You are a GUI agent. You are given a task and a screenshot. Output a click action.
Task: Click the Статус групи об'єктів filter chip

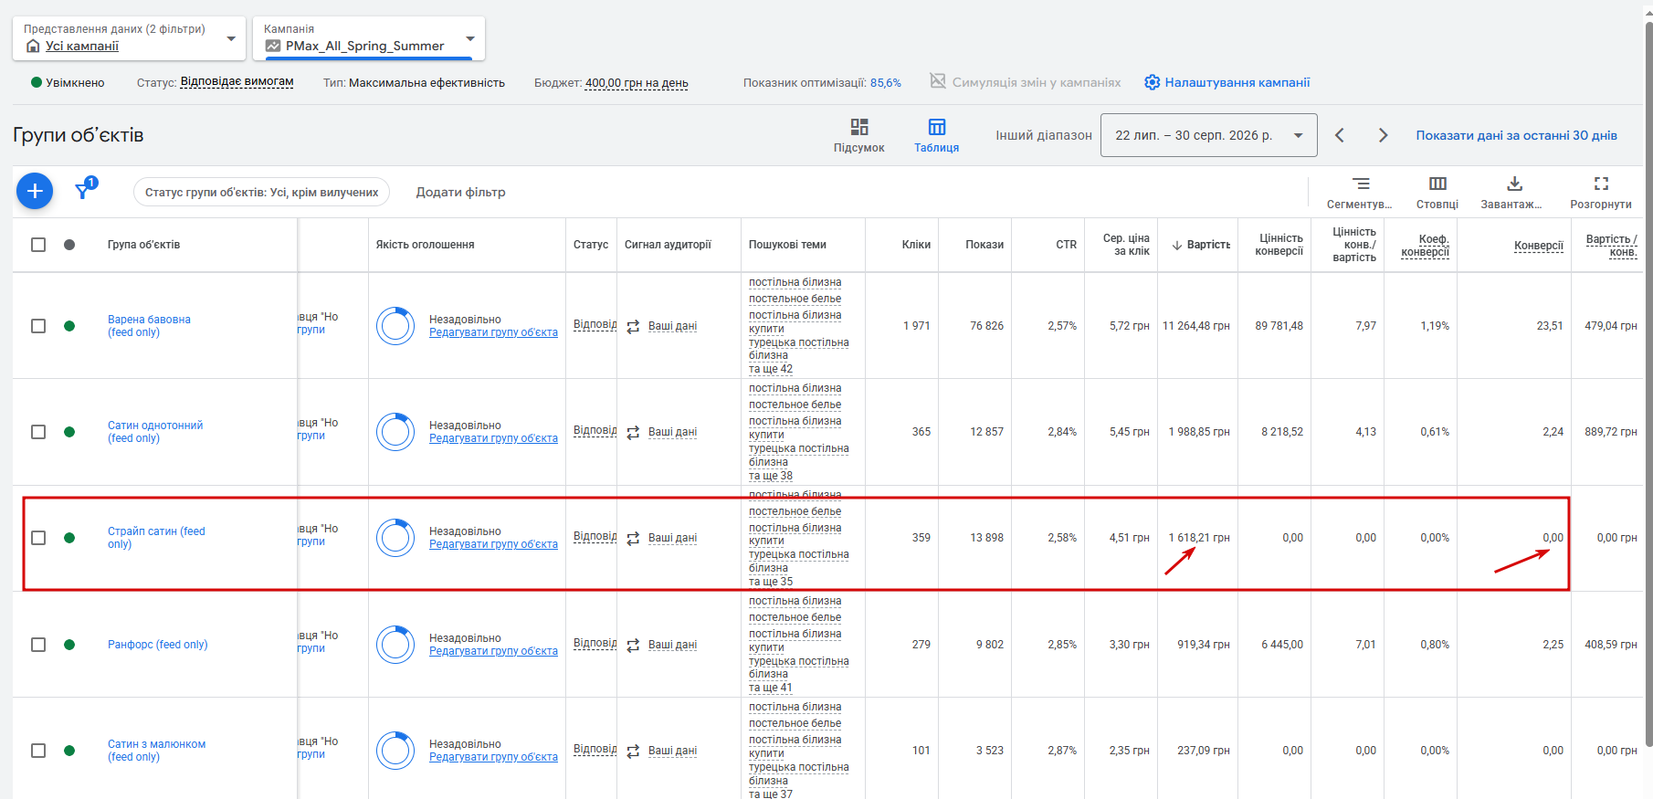click(261, 192)
